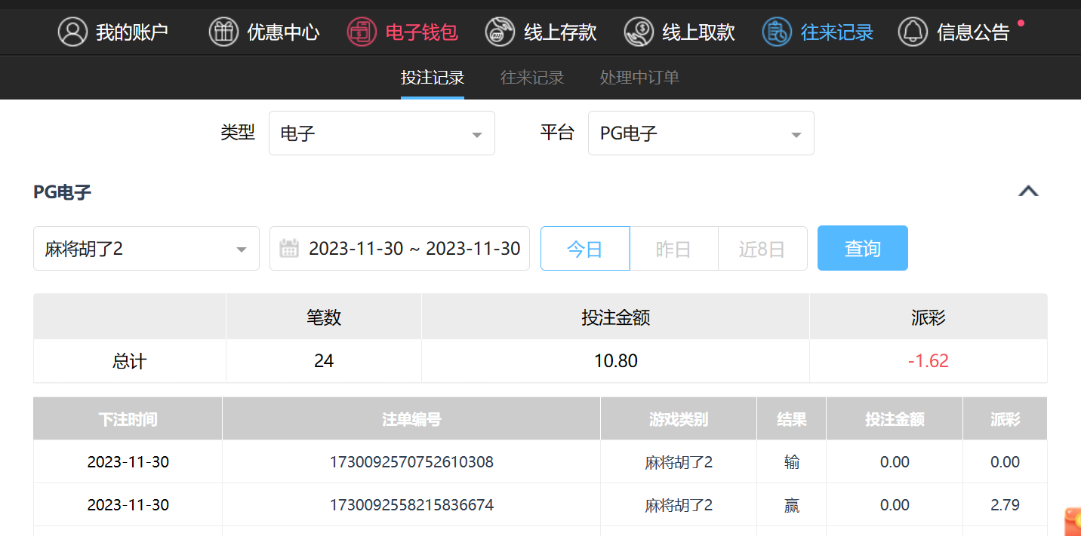Click the 往来记录 records icon
Viewport: 1081px width, 536px height.
tap(777, 32)
